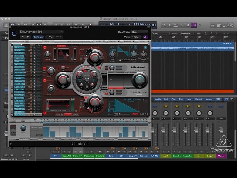Toggle the Cycle loop button
The image size is (237, 178).
164,25
